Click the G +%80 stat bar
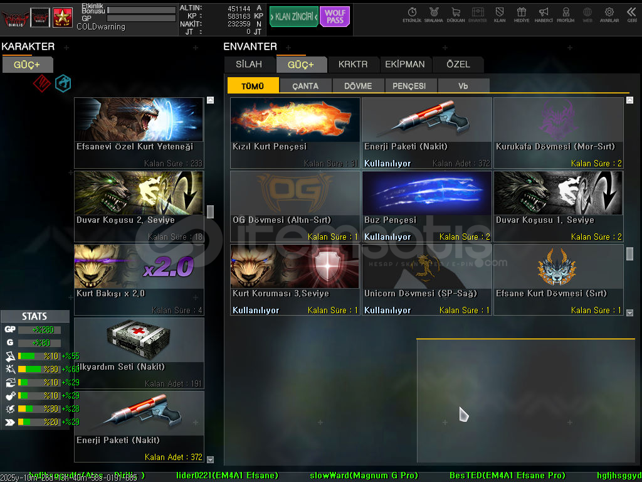This screenshot has width=642, height=482. click(x=39, y=343)
